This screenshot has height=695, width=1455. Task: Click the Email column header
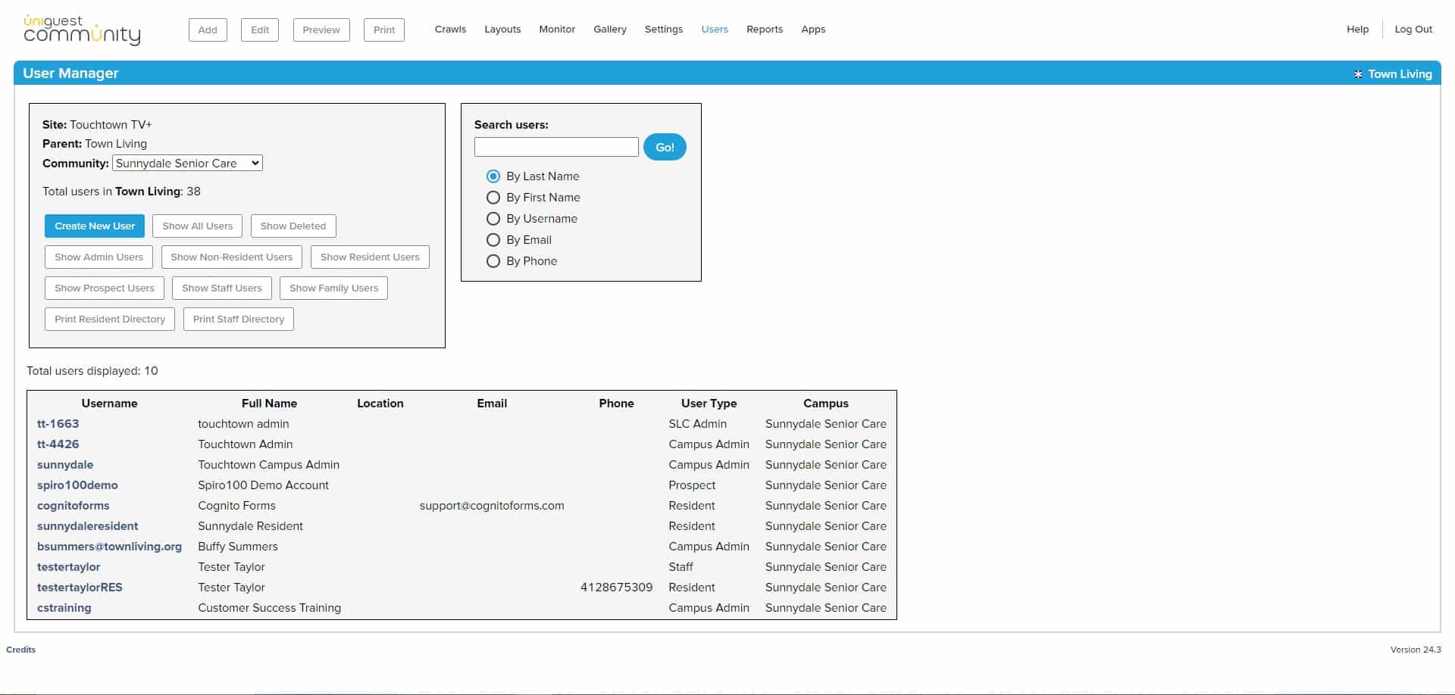point(492,404)
